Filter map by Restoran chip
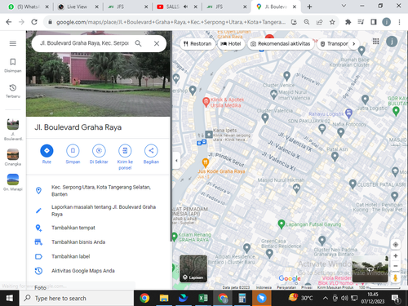 coord(197,44)
